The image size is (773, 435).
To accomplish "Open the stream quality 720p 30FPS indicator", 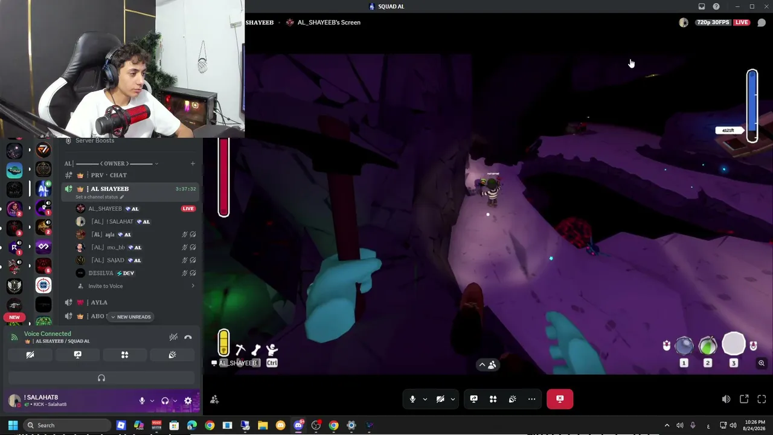I will click(713, 22).
